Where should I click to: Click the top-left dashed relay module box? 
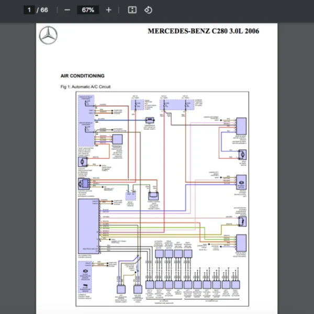pyautogui.click(x=86, y=108)
